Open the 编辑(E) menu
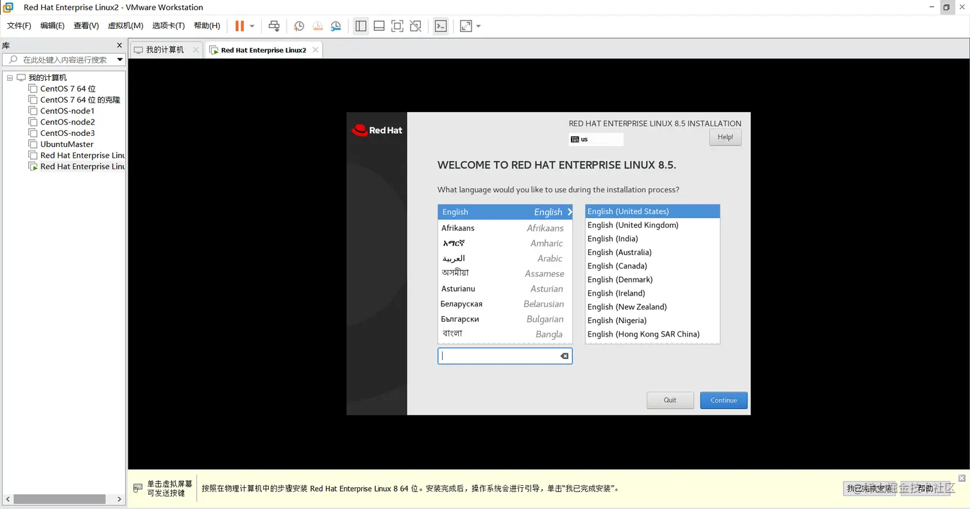 click(x=53, y=26)
